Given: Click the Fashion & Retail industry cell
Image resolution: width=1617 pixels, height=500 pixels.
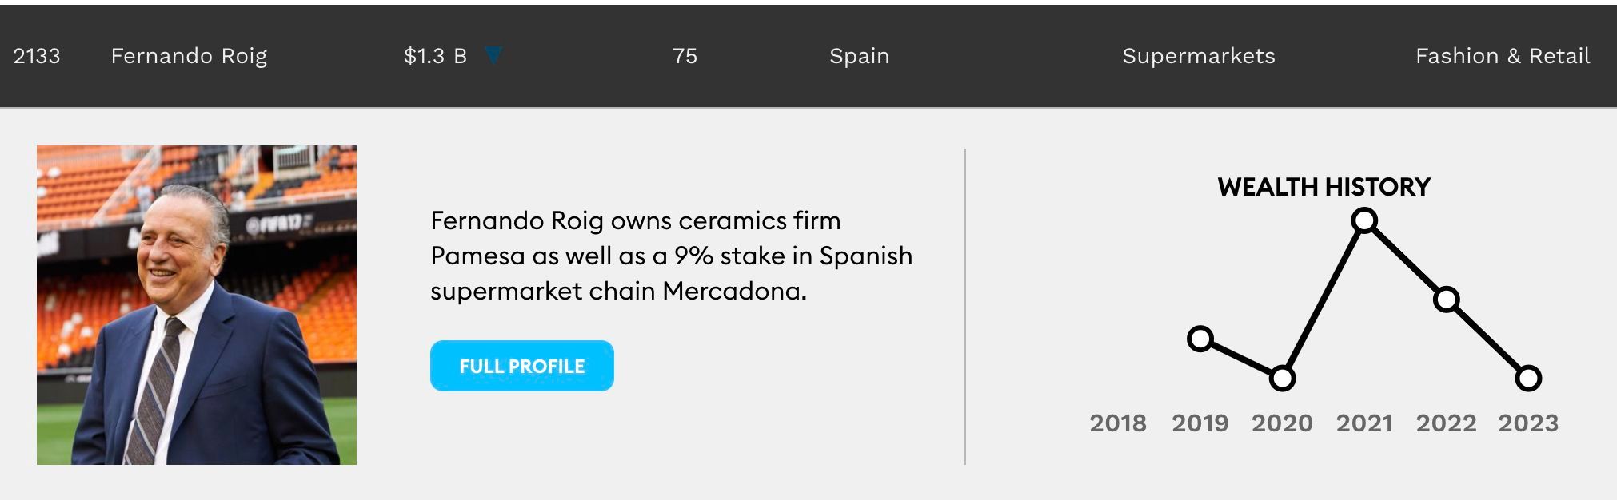Looking at the screenshot, I should point(1502,56).
